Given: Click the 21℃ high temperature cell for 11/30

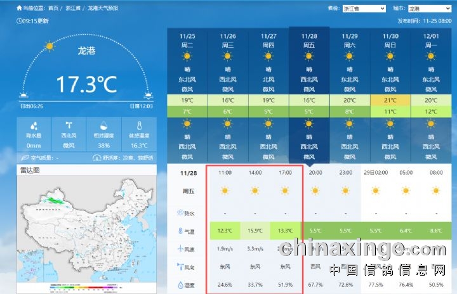Looking at the screenshot, I should (x=390, y=101).
